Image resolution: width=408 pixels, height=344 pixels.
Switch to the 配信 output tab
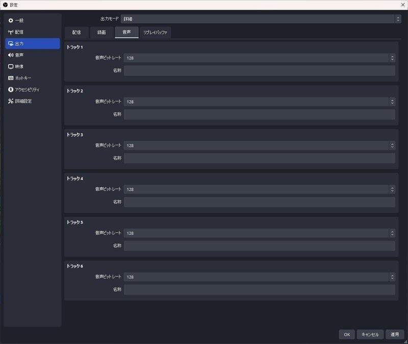pyautogui.click(x=76, y=33)
